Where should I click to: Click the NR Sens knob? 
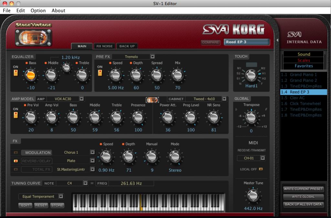[214, 117]
